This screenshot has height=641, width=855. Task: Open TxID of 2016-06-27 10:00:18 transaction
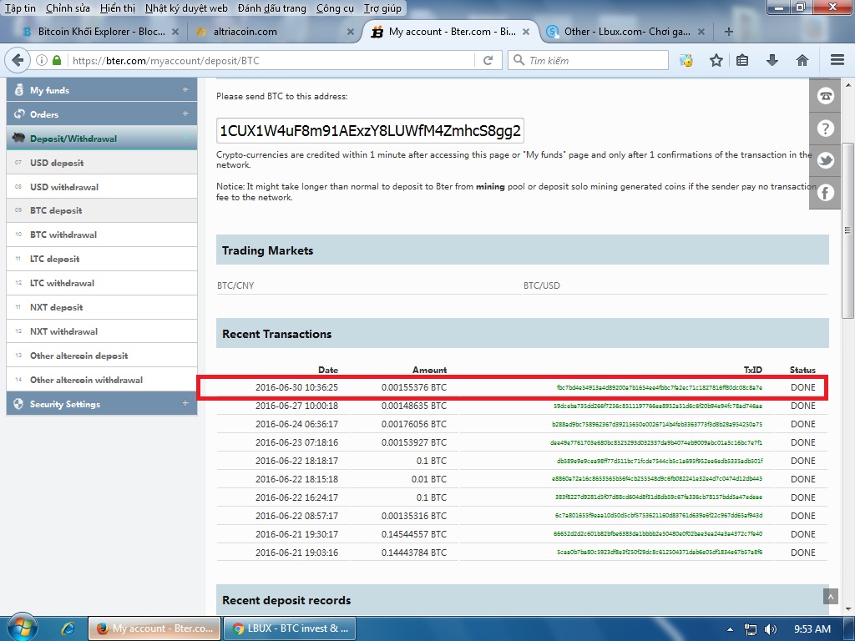(x=658, y=406)
